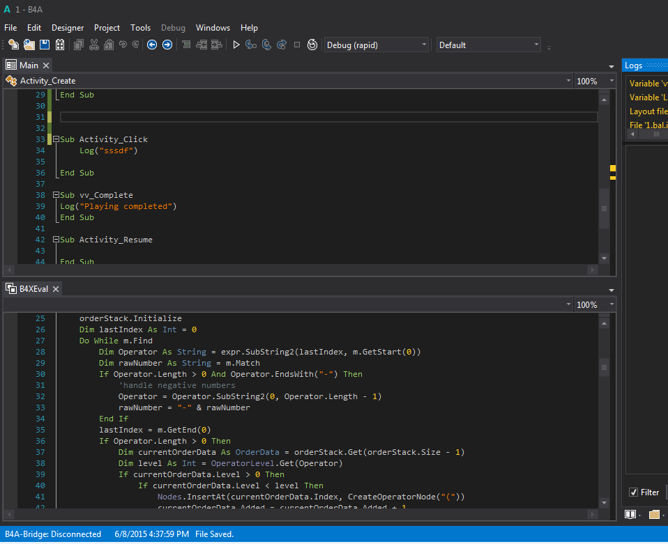The width and height of the screenshot is (668, 544).
Task: Open the Debug (rapid) build mode dropdown
Action: (377, 45)
